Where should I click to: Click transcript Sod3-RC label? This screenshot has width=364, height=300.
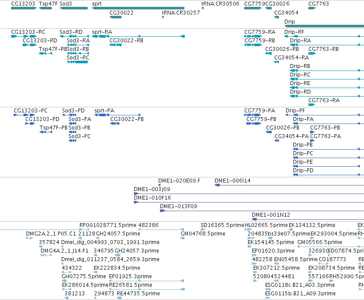point(78,58)
